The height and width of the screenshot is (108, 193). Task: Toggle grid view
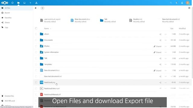coord(189,8)
